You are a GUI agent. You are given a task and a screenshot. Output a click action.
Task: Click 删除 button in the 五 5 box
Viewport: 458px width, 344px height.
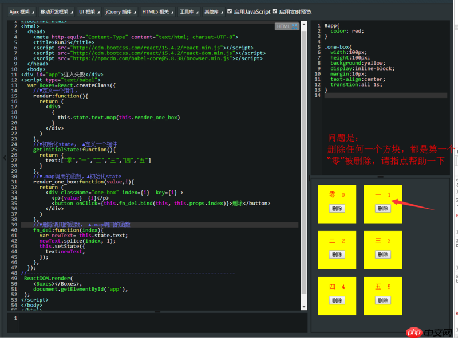pos(383,300)
